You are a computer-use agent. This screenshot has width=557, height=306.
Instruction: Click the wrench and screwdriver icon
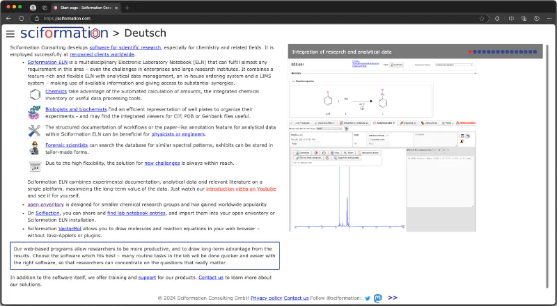[x=34, y=131]
